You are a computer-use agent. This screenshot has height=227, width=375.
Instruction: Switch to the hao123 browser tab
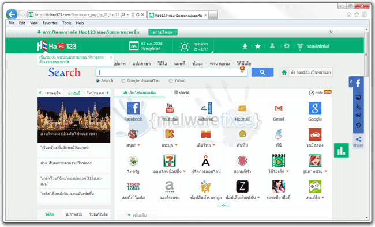pyautogui.click(x=178, y=15)
